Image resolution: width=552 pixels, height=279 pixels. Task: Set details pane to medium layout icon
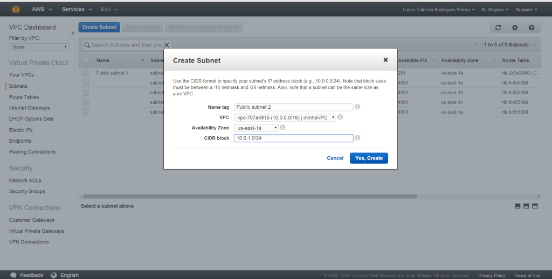[x=526, y=206]
